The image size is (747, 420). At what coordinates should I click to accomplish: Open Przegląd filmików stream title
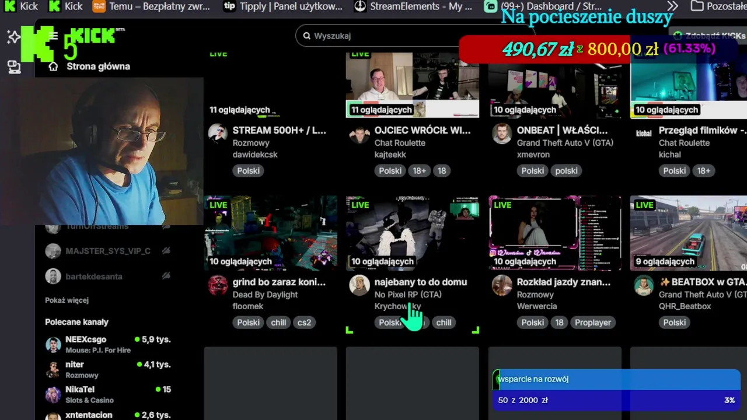[703, 131]
